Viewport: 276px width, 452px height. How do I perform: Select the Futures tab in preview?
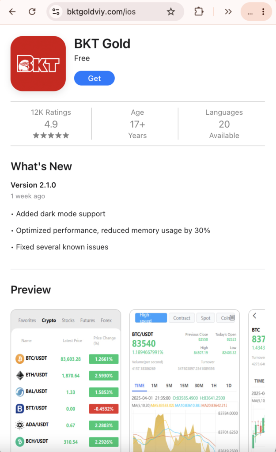tap(87, 320)
